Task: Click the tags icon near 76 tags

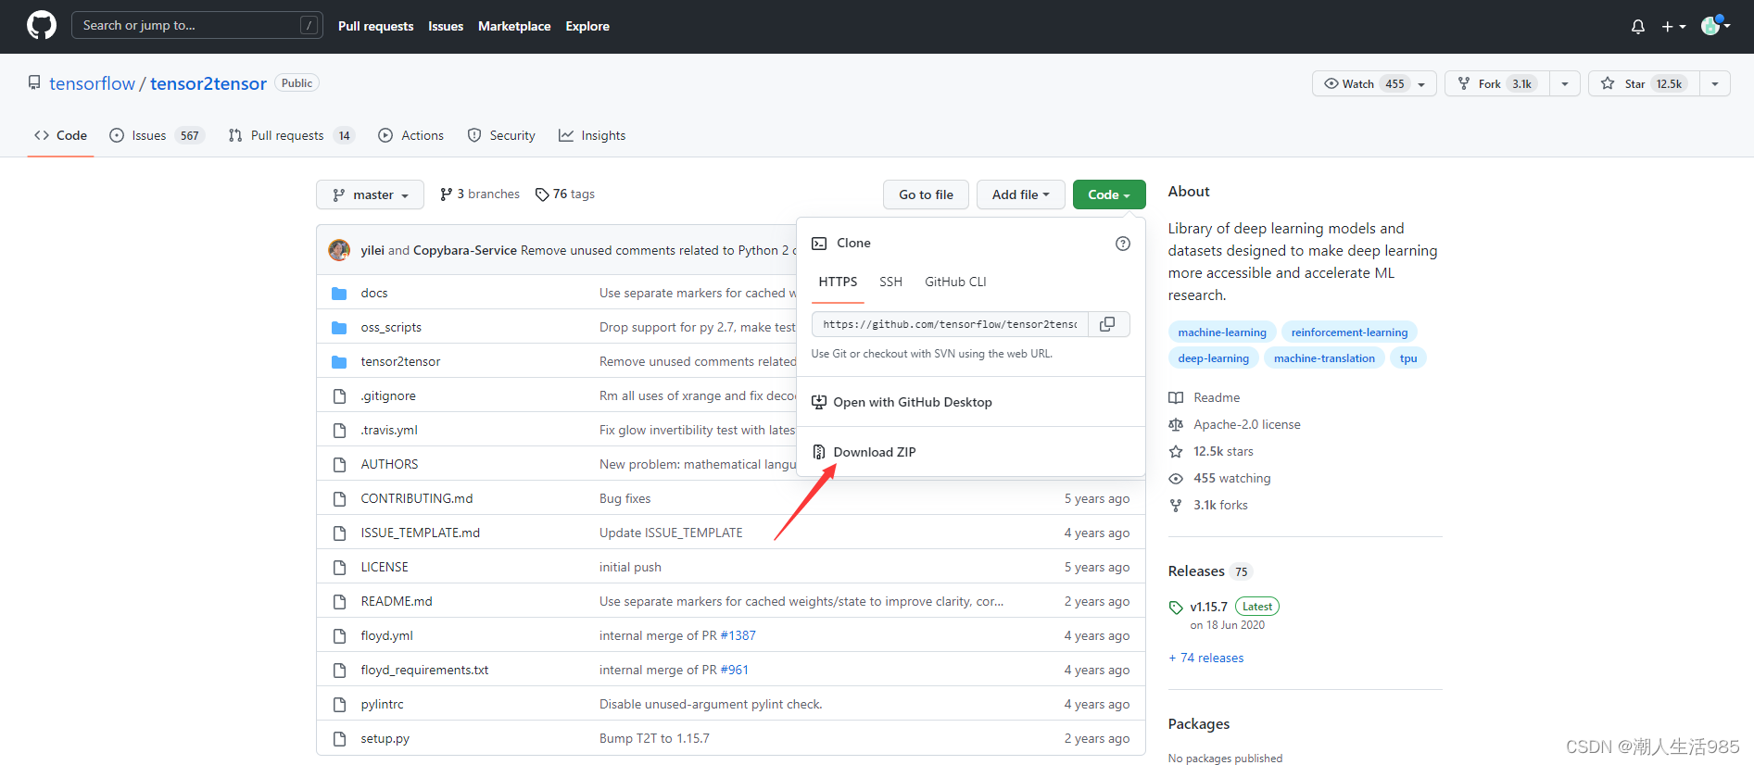Action: pos(542,194)
